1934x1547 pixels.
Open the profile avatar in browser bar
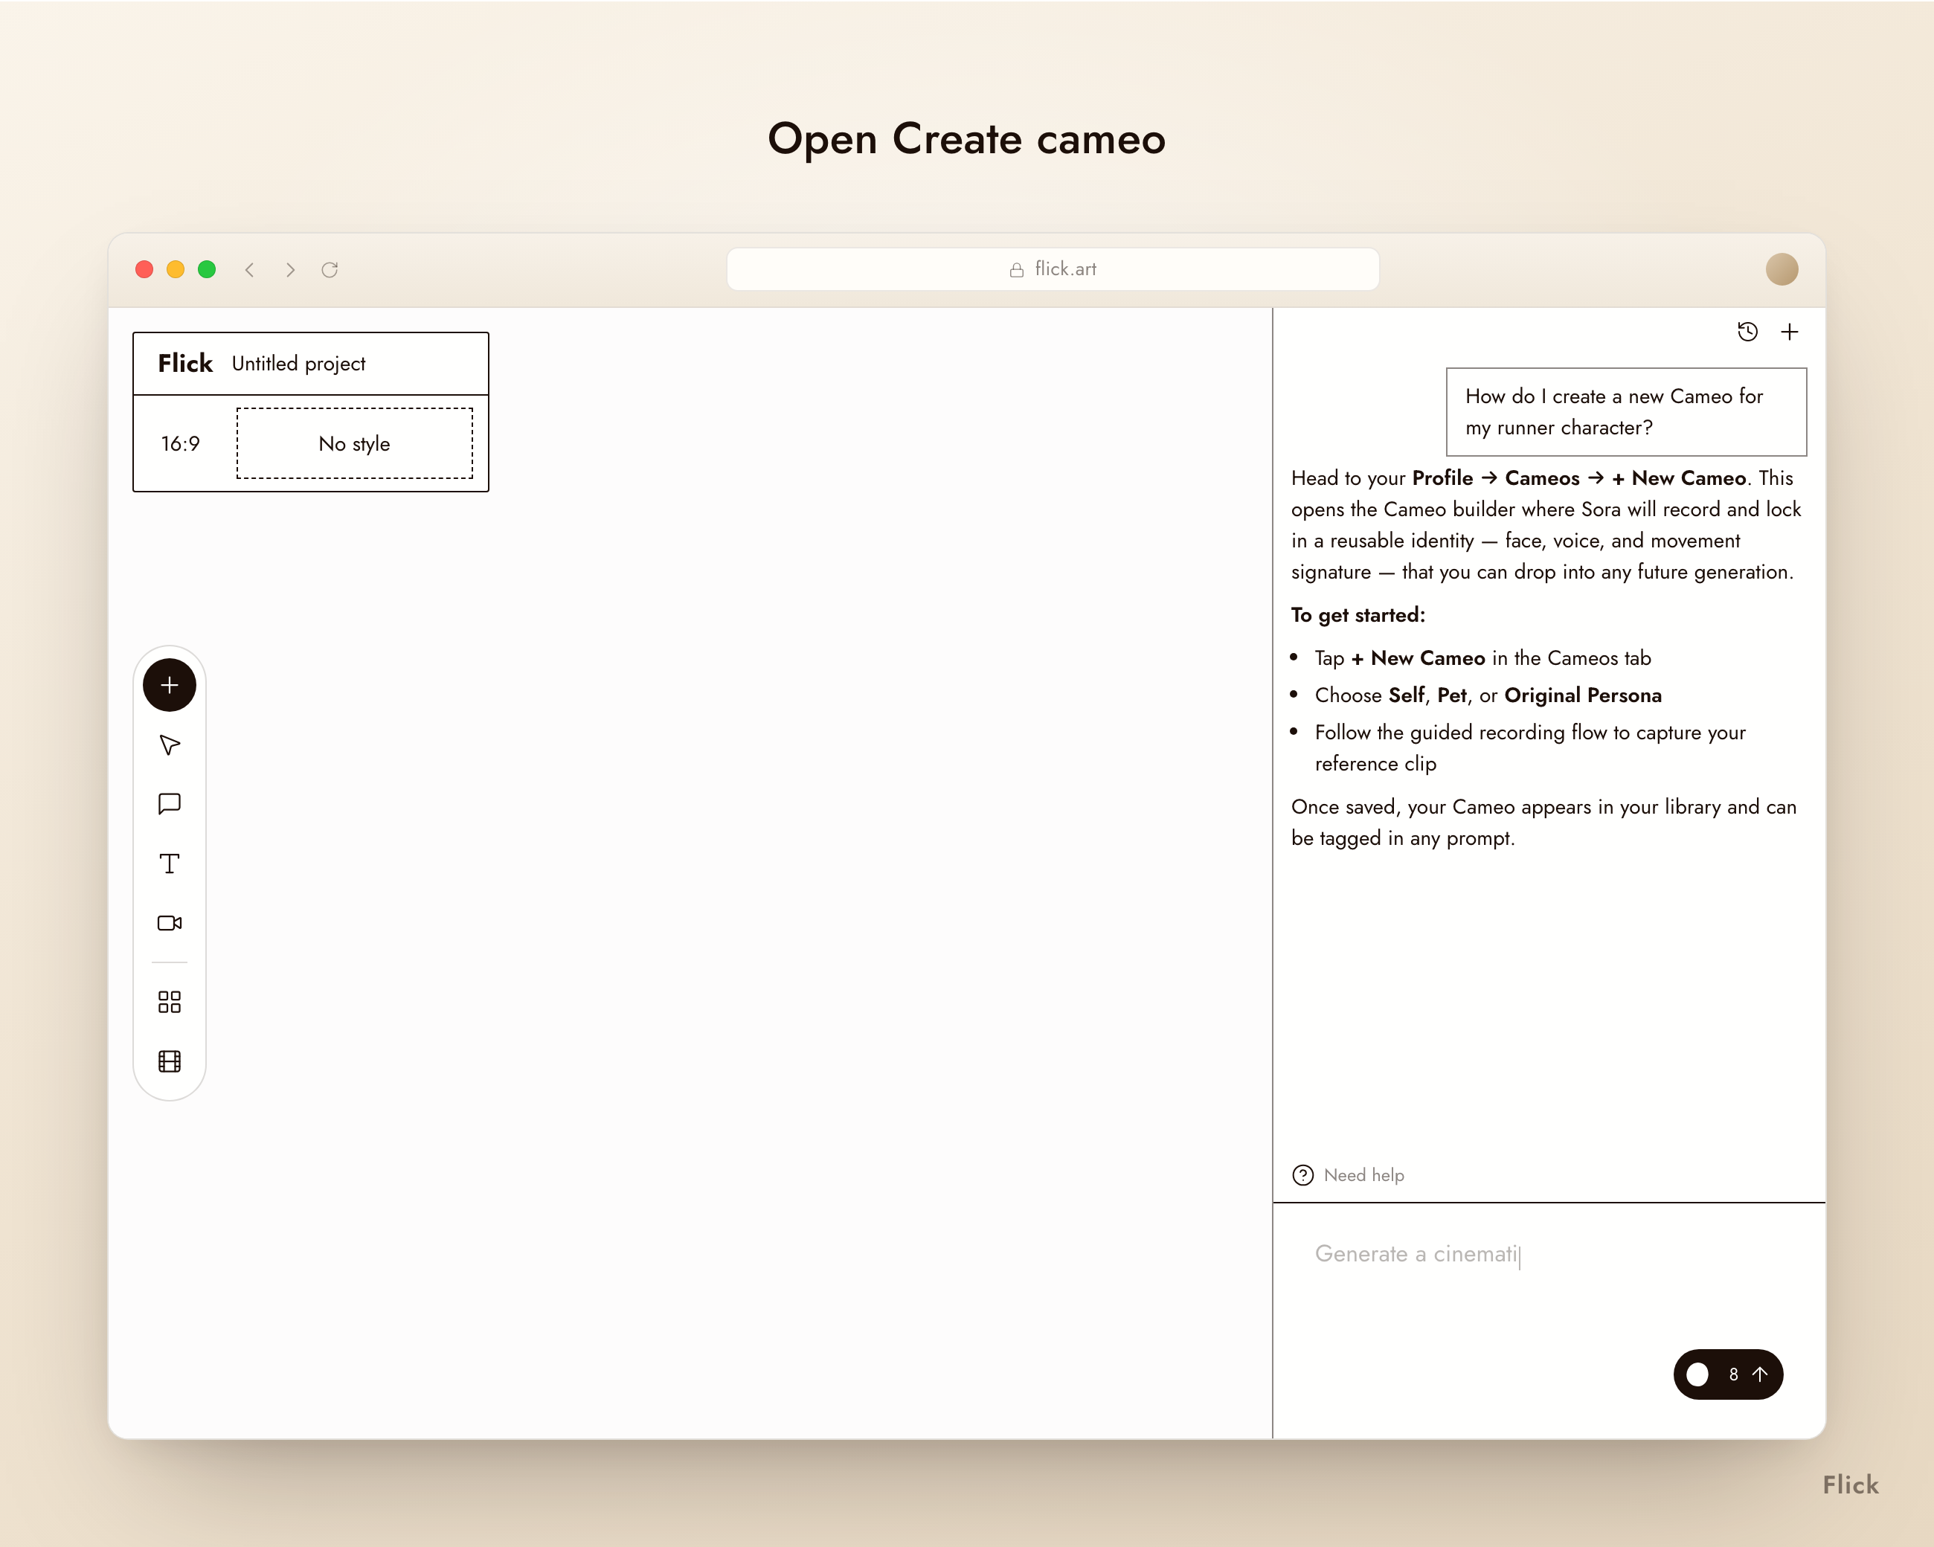(1782, 269)
